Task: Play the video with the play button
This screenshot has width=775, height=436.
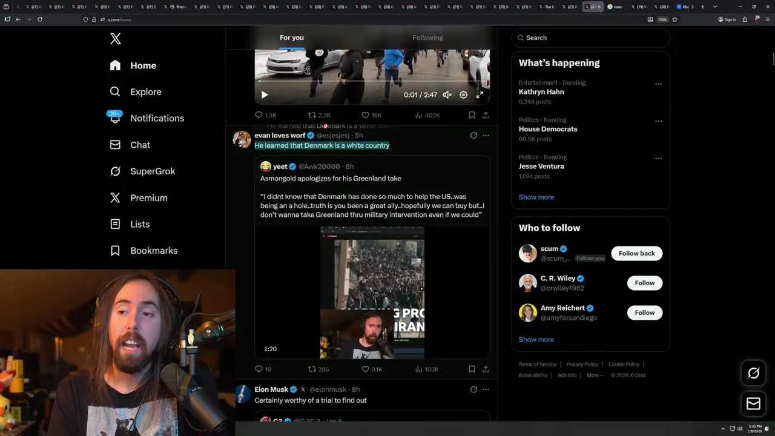Action: click(x=265, y=94)
